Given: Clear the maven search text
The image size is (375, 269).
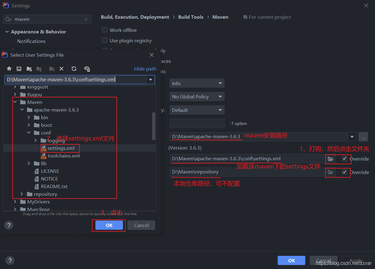Looking at the screenshot, I should pyautogui.click(x=86, y=19).
